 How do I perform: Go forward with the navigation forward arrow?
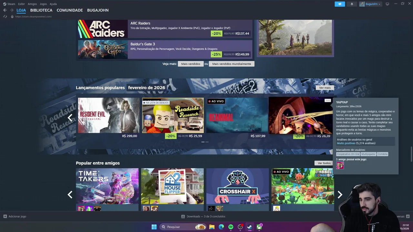12,10
